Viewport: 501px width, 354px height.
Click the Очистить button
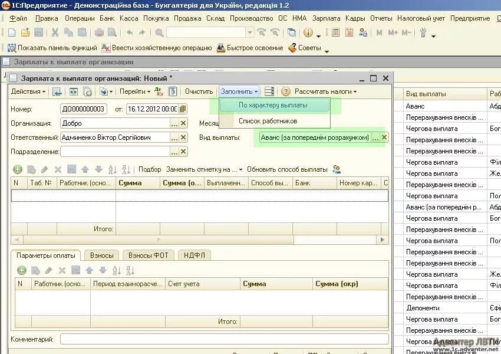coord(199,91)
